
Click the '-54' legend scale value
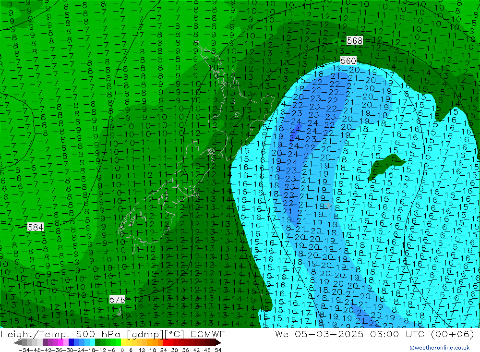(24, 350)
